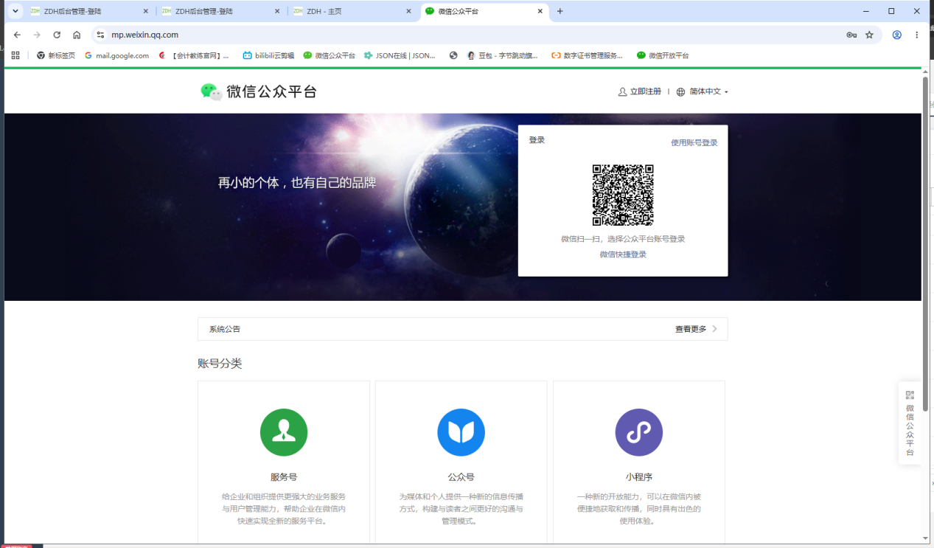Open the 简体中文 language dropdown
Image resolution: width=934 pixels, height=548 pixels.
click(703, 91)
